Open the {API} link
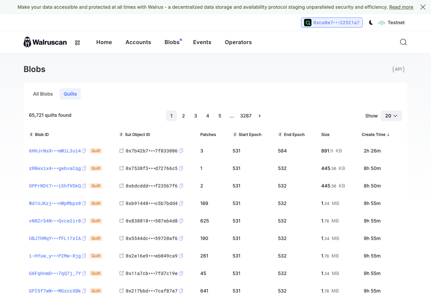Image resolution: width=431 pixels, height=303 pixels. pyautogui.click(x=398, y=69)
